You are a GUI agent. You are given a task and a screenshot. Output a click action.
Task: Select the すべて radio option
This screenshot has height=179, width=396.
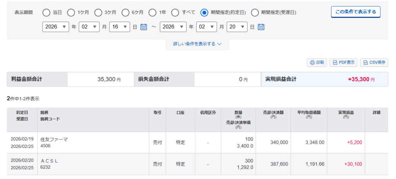176,12
